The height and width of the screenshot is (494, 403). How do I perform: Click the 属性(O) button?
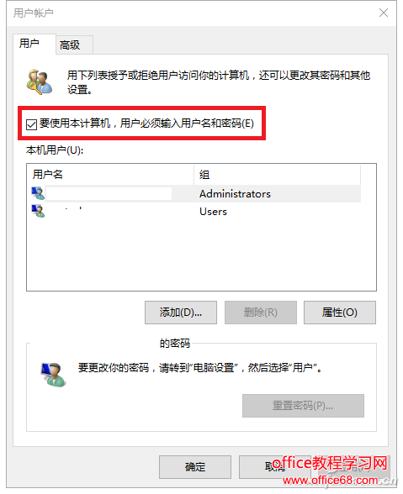(340, 313)
